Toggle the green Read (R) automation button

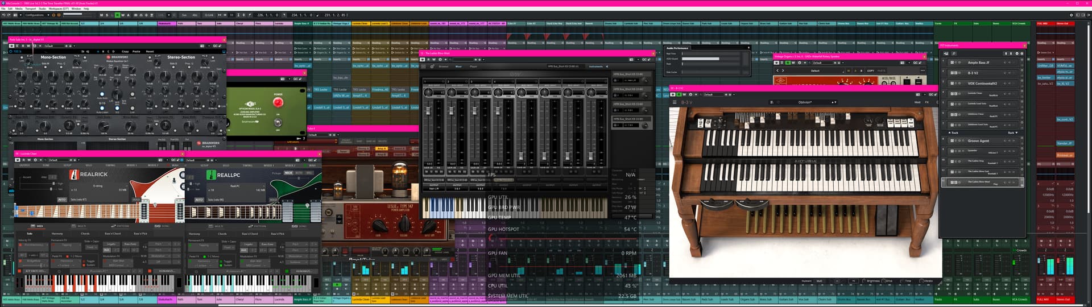tap(117, 15)
